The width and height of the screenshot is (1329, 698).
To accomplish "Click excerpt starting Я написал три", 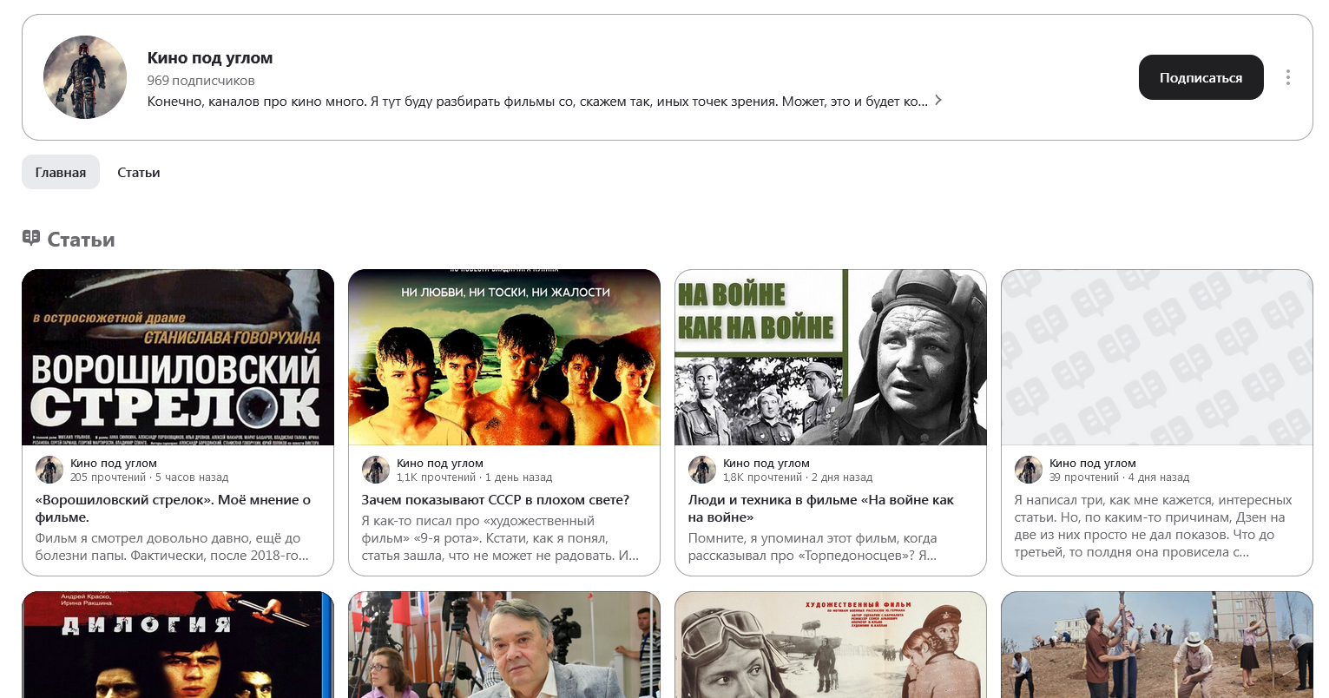I will click(x=1154, y=526).
